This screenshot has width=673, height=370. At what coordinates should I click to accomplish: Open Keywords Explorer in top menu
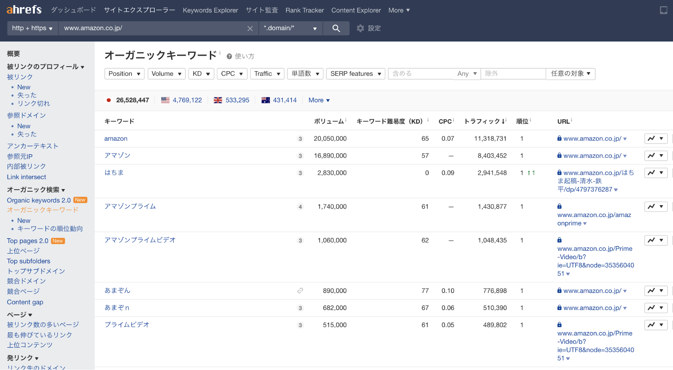210,10
